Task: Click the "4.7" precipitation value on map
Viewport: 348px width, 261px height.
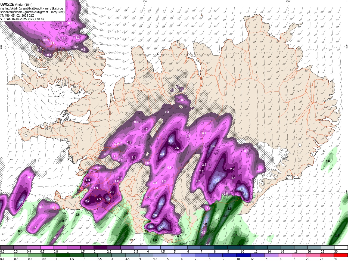Action: pos(217,180)
